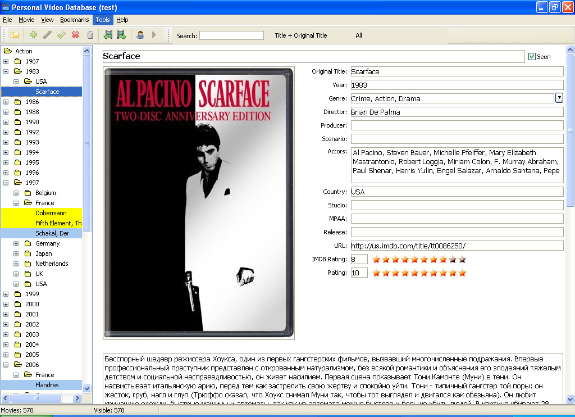575x417 pixels.
Task: Click the green plus add movie icon
Action: tap(33, 35)
